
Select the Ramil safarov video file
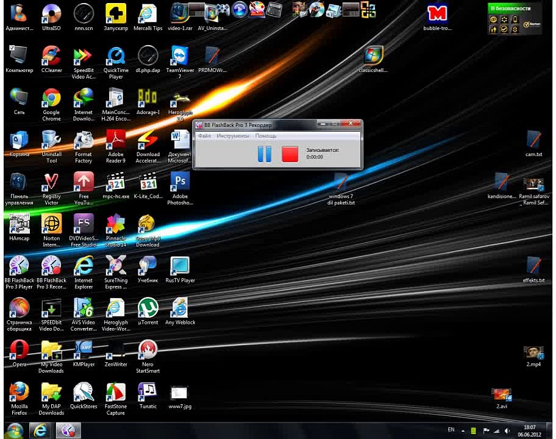point(533,191)
